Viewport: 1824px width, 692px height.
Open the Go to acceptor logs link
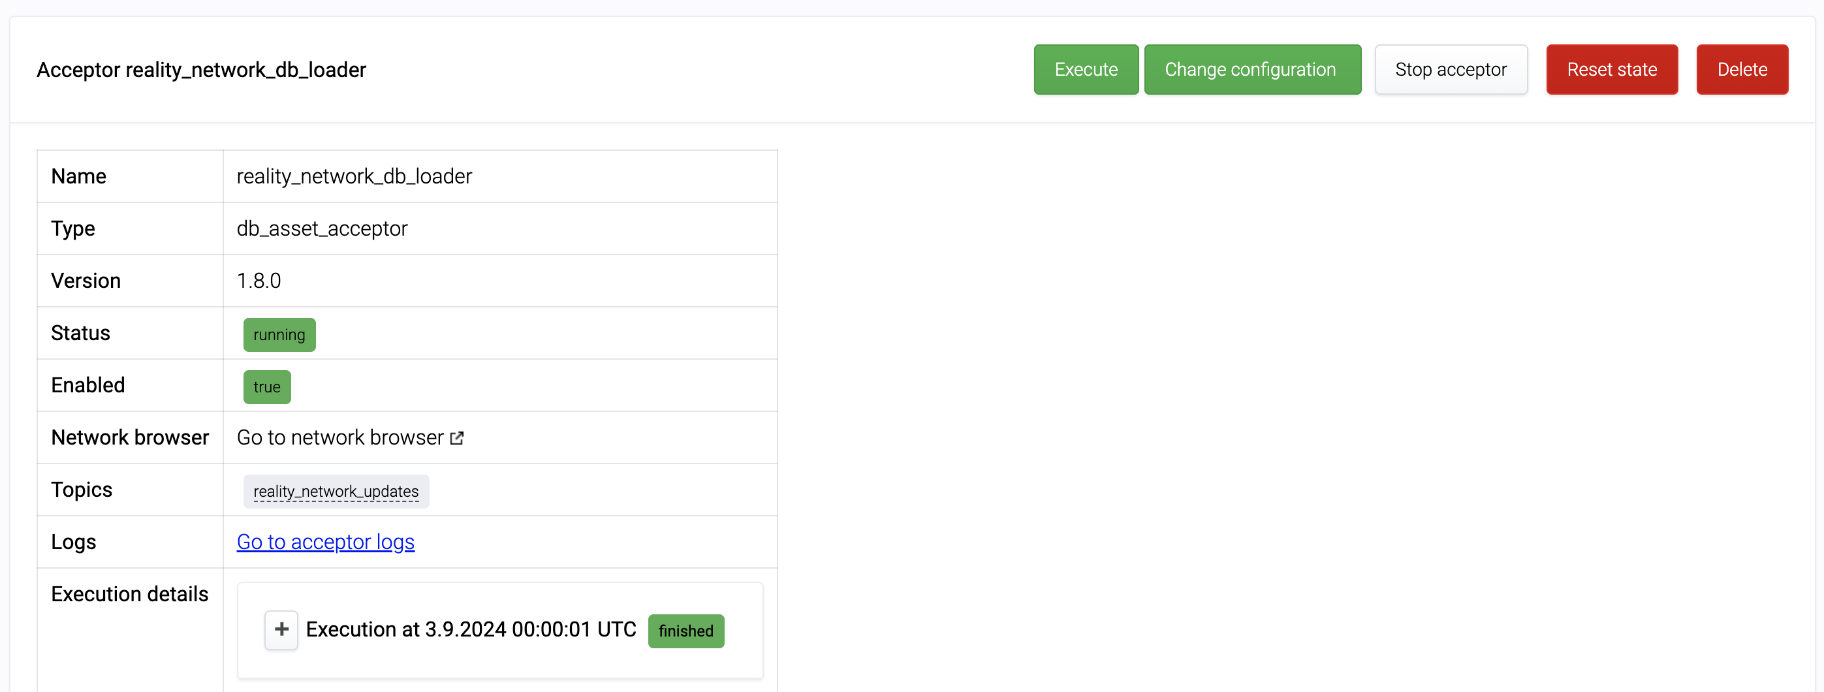pyautogui.click(x=325, y=542)
